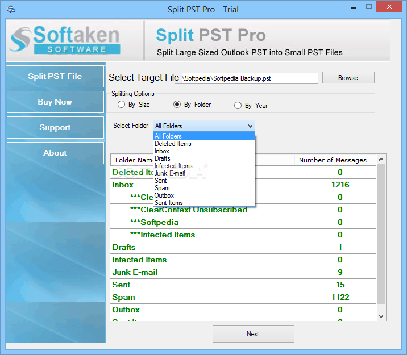Select the ***ClearContext Unsubscribed row
The image size is (407, 355).
(243, 210)
